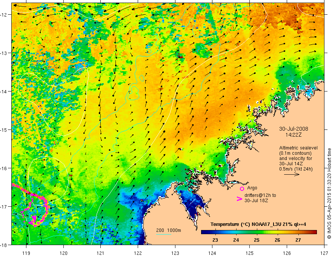Click the '-13' latitude axis label
Image resolution: width=332 pixels, height=256 pixels.
click(x=4, y=53)
